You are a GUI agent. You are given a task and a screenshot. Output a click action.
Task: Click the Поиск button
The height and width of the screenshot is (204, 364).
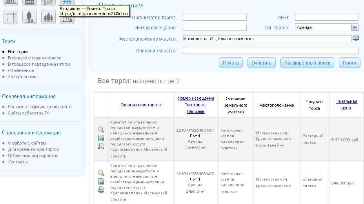click(x=349, y=63)
